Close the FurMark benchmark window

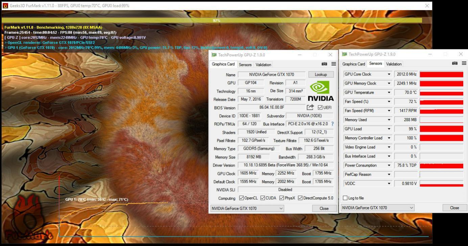[x=427, y=6]
